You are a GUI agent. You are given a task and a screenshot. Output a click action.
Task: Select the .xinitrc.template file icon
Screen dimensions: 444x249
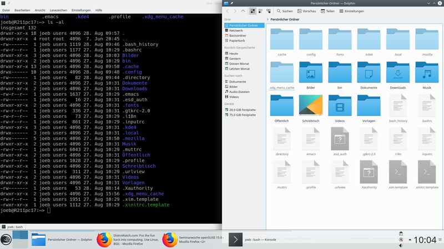427,172
